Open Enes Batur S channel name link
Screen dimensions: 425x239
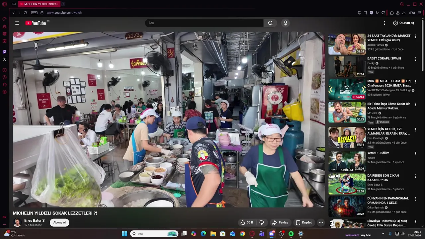tap(34, 220)
